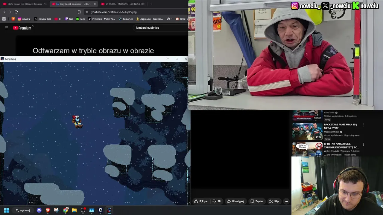383x215 pixels.
Task: Open the YouTube hamburger guide menu
Action: click(6, 28)
